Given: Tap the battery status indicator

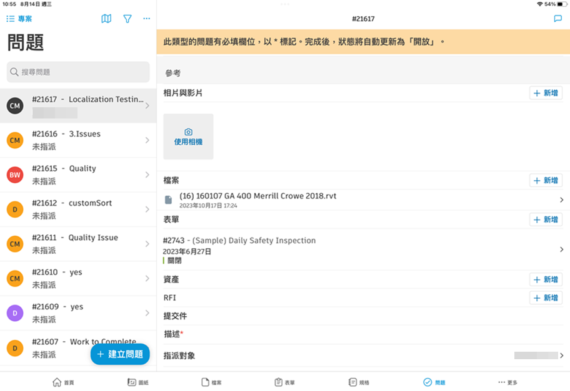Looking at the screenshot, I should click(x=562, y=4).
